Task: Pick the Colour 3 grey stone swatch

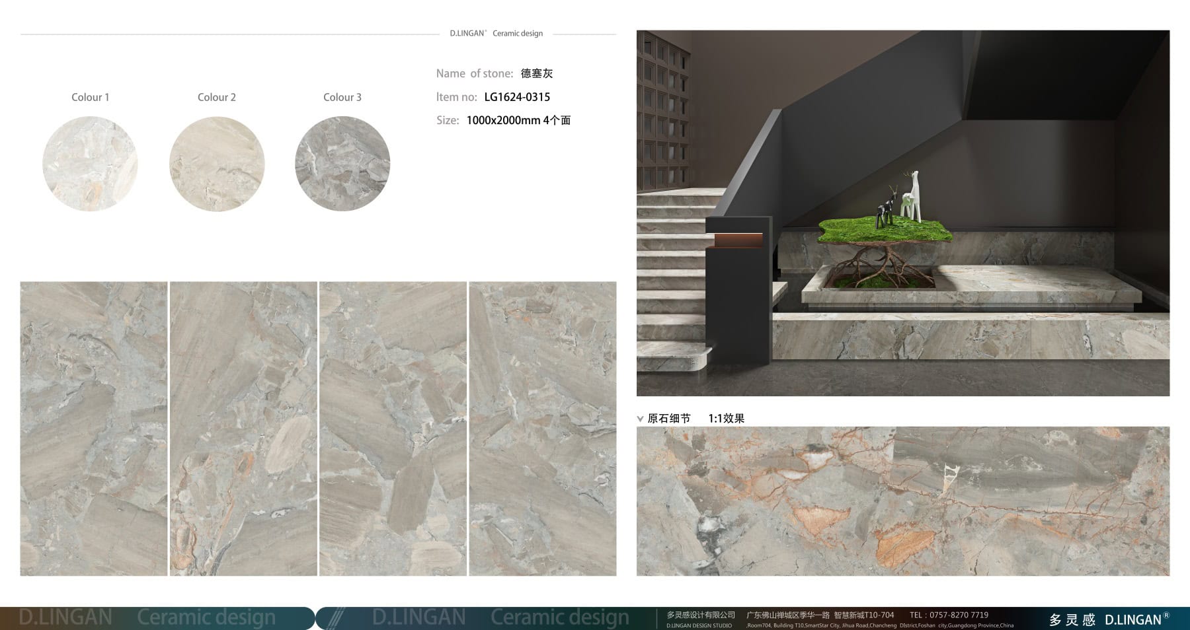Action: (x=342, y=164)
